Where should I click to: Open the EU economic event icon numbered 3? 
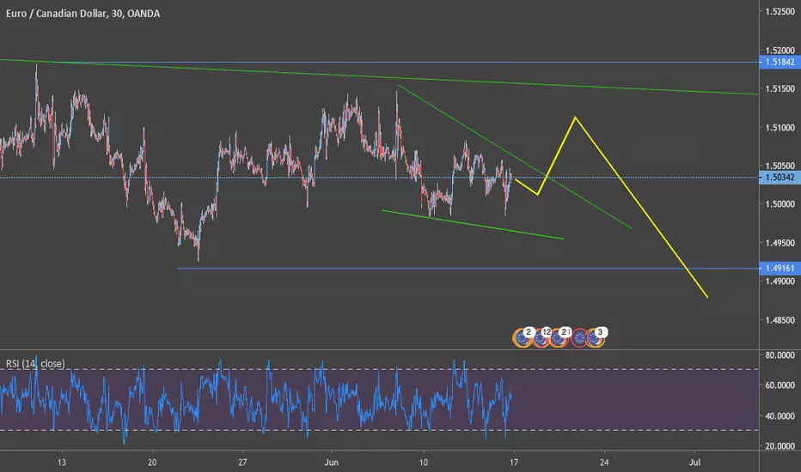(596, 338)
